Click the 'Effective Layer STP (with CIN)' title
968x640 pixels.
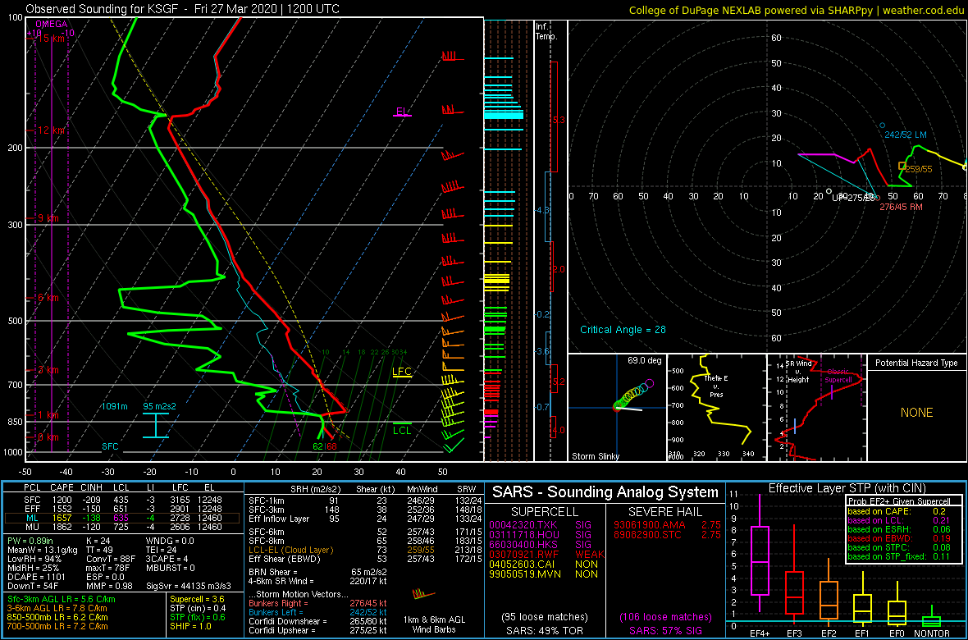[847, 488]
